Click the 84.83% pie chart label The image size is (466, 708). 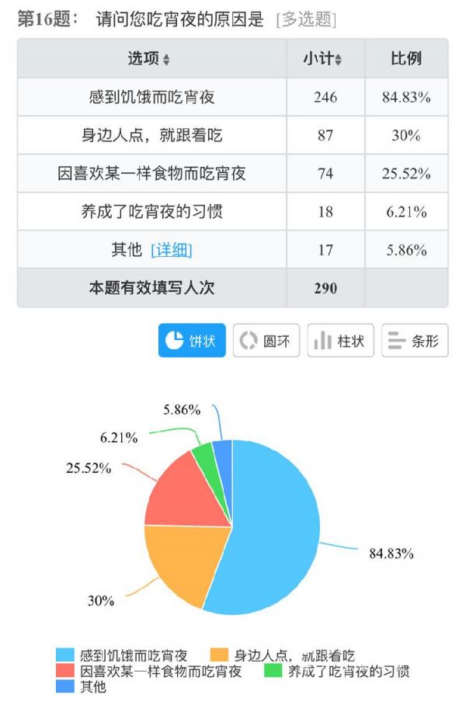point(391,554)
